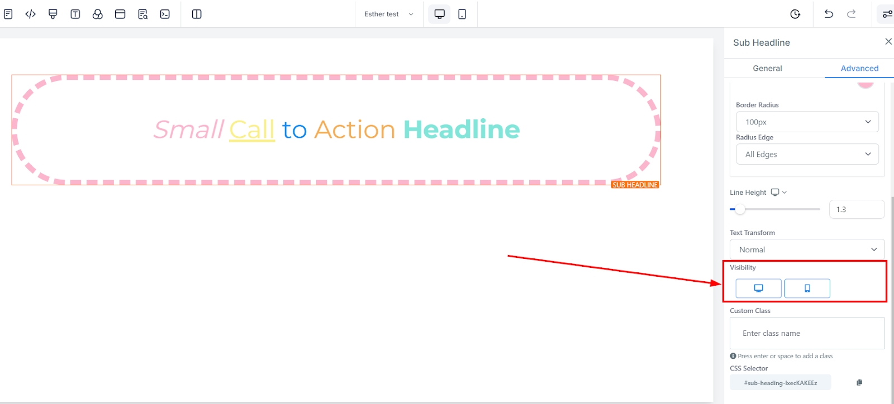This screenshot has height=404, width=894.
Task: Open the terminal console icon
Action: point(165,14)
